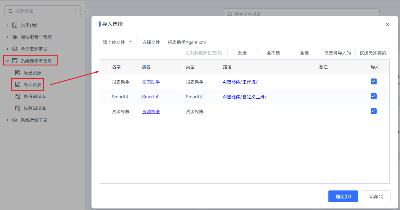Collapse the 系统迁移与备份 tree node

coord(7,61)
